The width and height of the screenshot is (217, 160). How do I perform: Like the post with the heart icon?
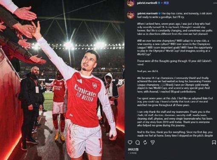(x=130, y=143)
